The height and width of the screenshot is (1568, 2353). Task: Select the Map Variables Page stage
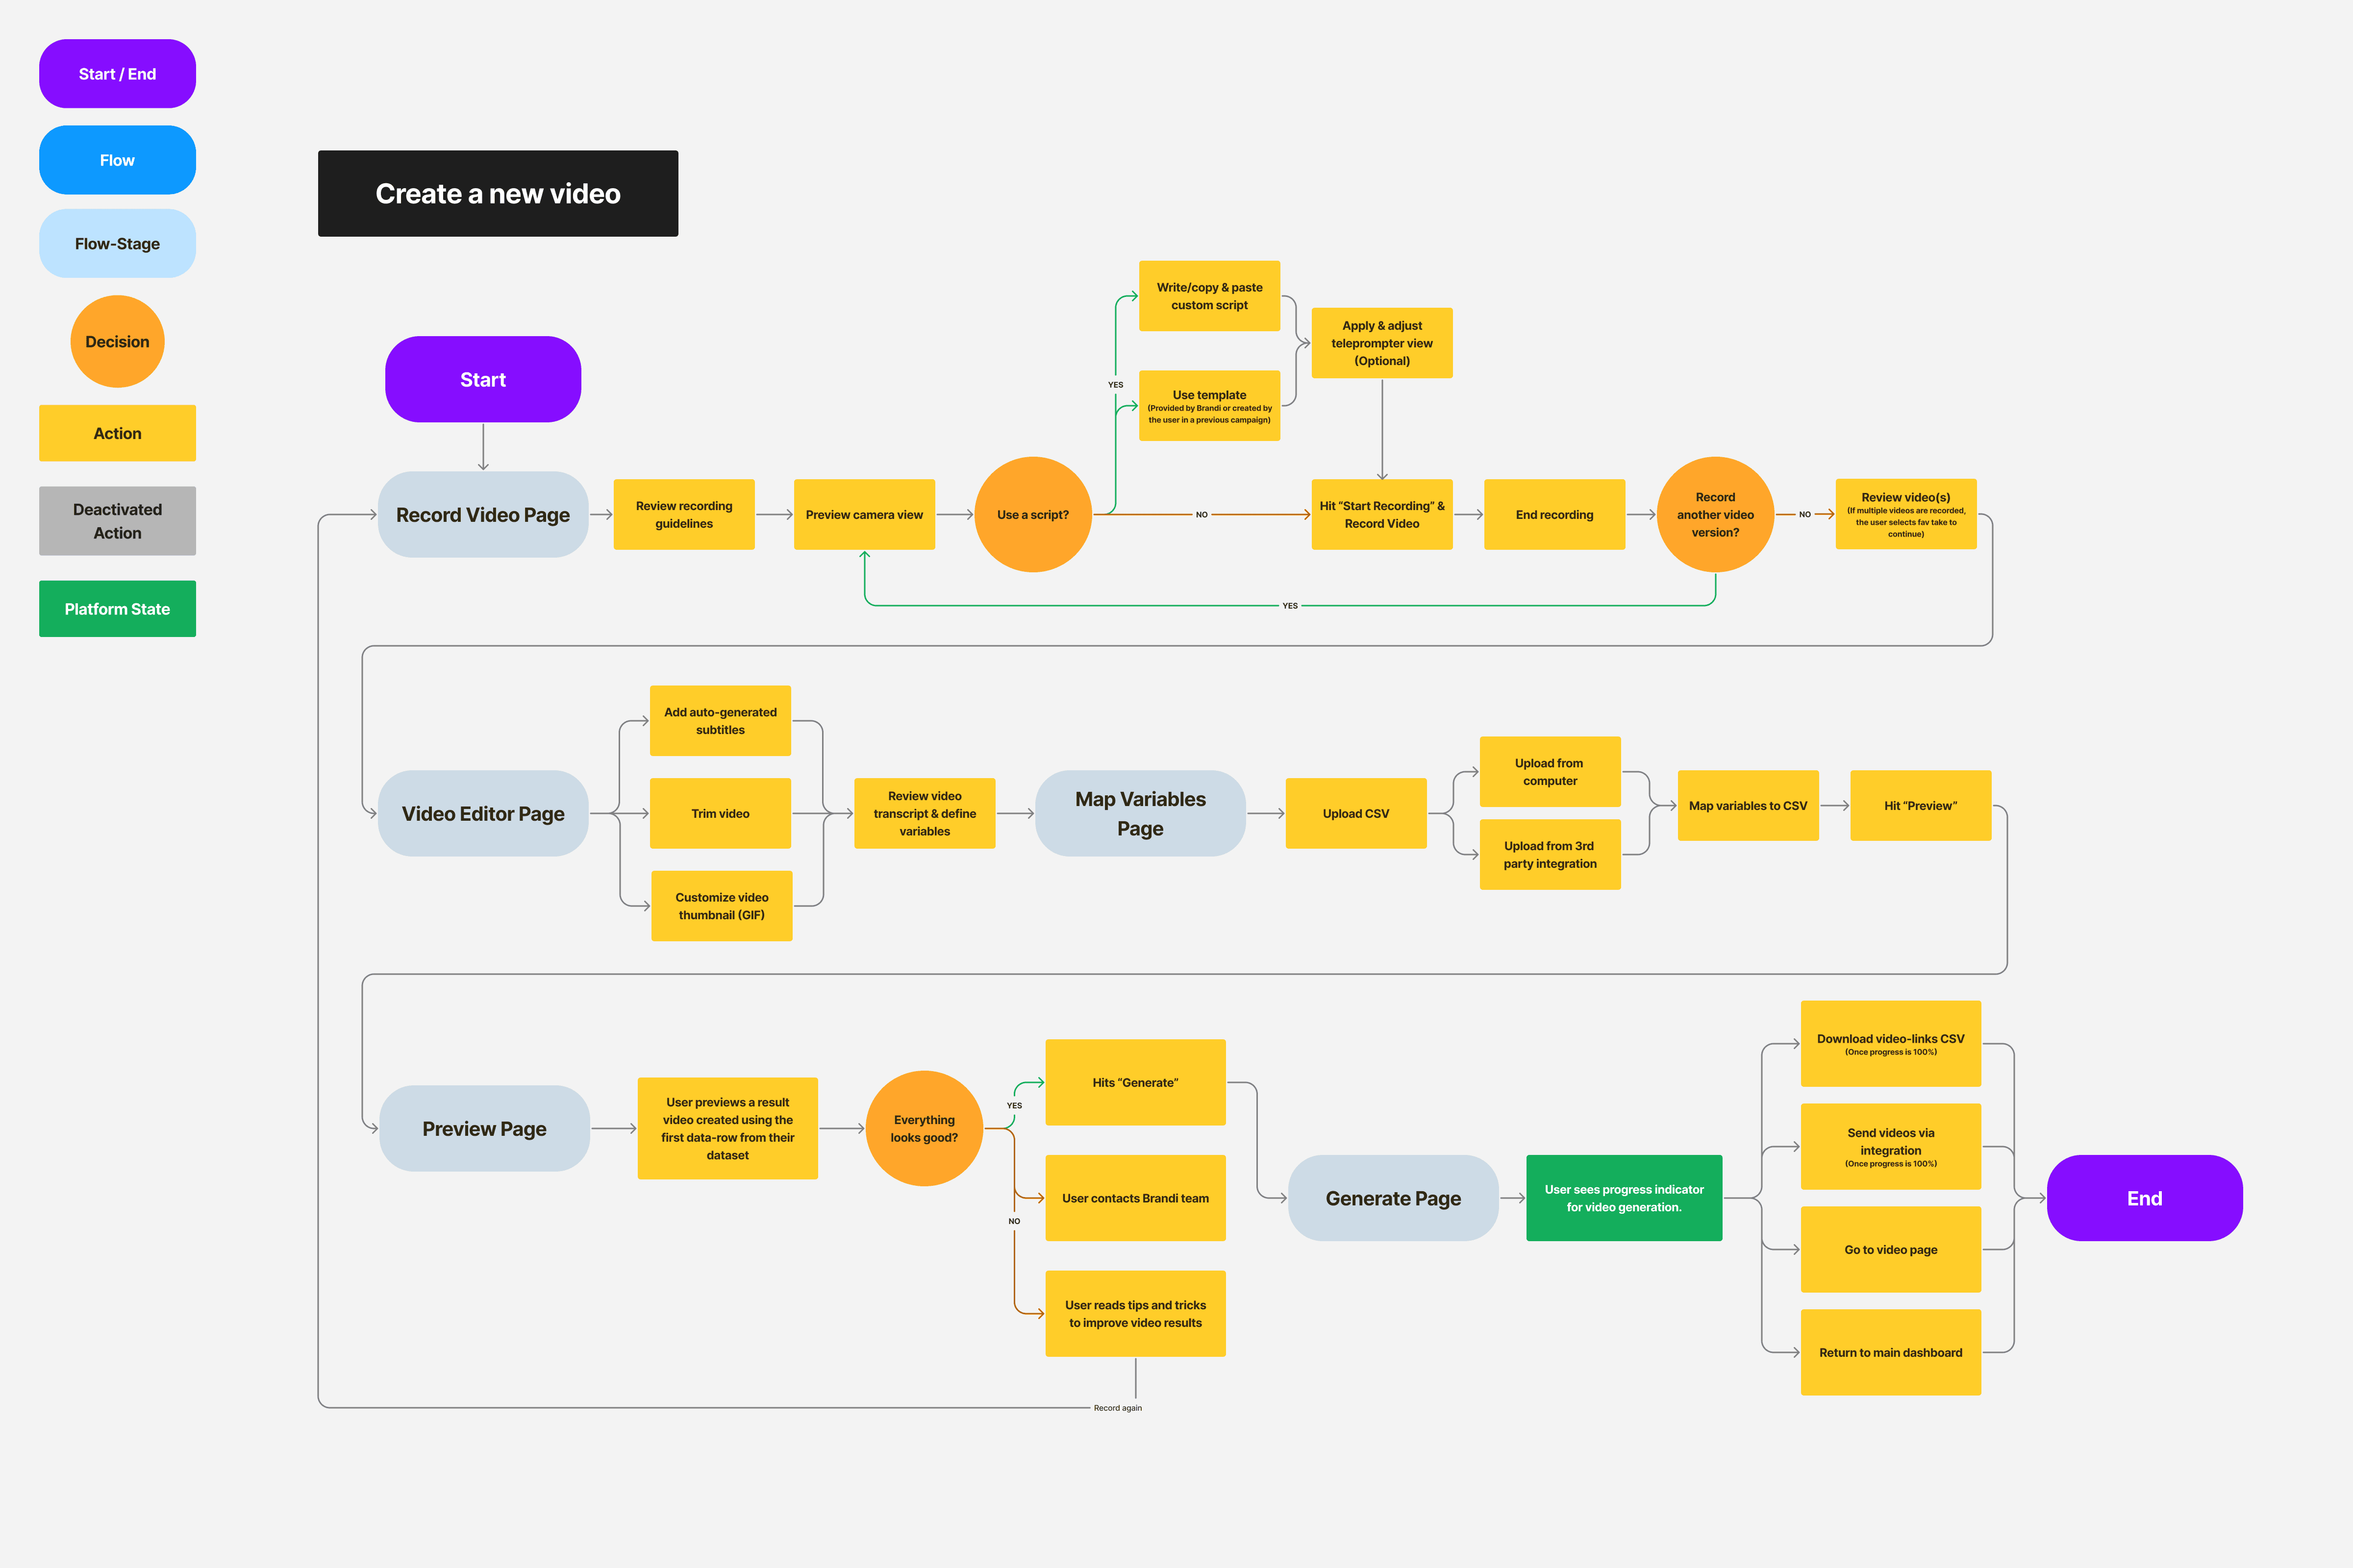point(1141,813)
